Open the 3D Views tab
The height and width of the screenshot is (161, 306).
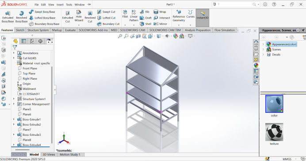(49, 154)
